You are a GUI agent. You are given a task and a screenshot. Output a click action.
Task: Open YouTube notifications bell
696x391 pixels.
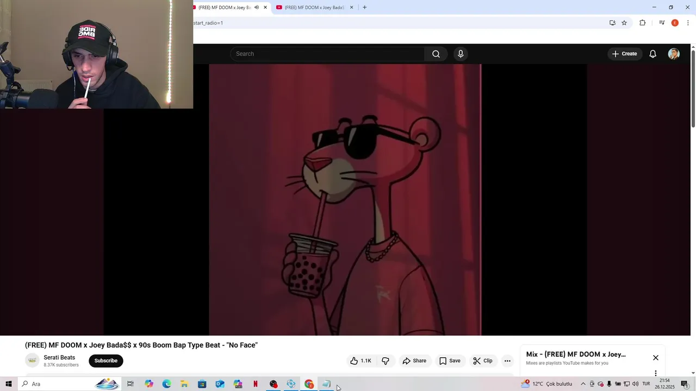coord(652,54)
